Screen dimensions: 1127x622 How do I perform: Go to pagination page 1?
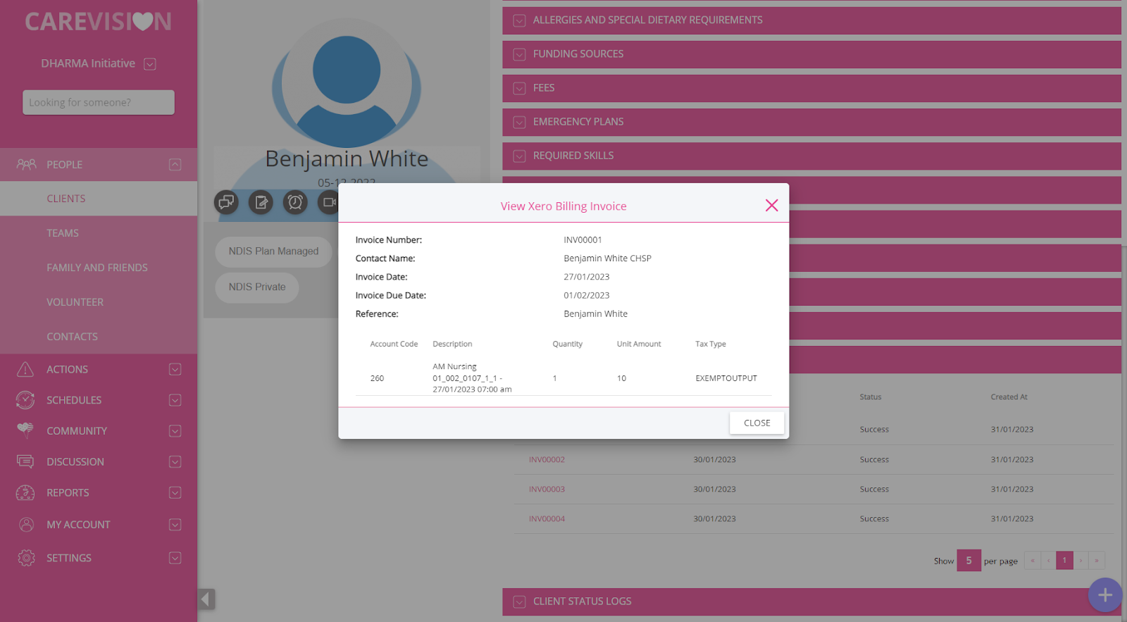click(x=1064, y=561)
